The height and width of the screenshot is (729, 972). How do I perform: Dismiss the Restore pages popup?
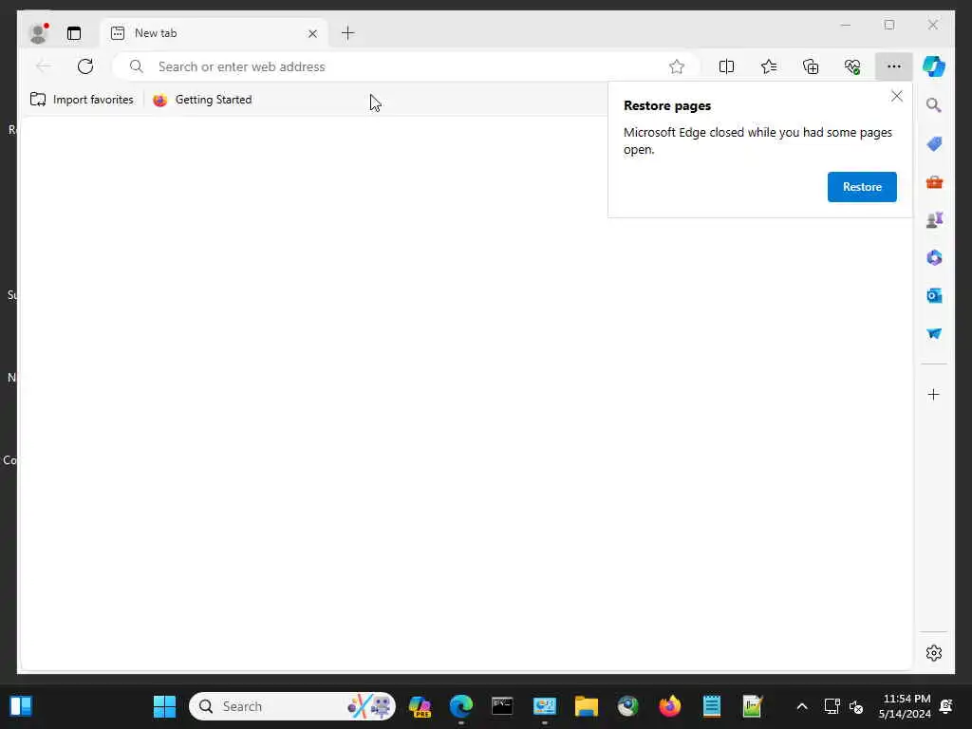896,96
